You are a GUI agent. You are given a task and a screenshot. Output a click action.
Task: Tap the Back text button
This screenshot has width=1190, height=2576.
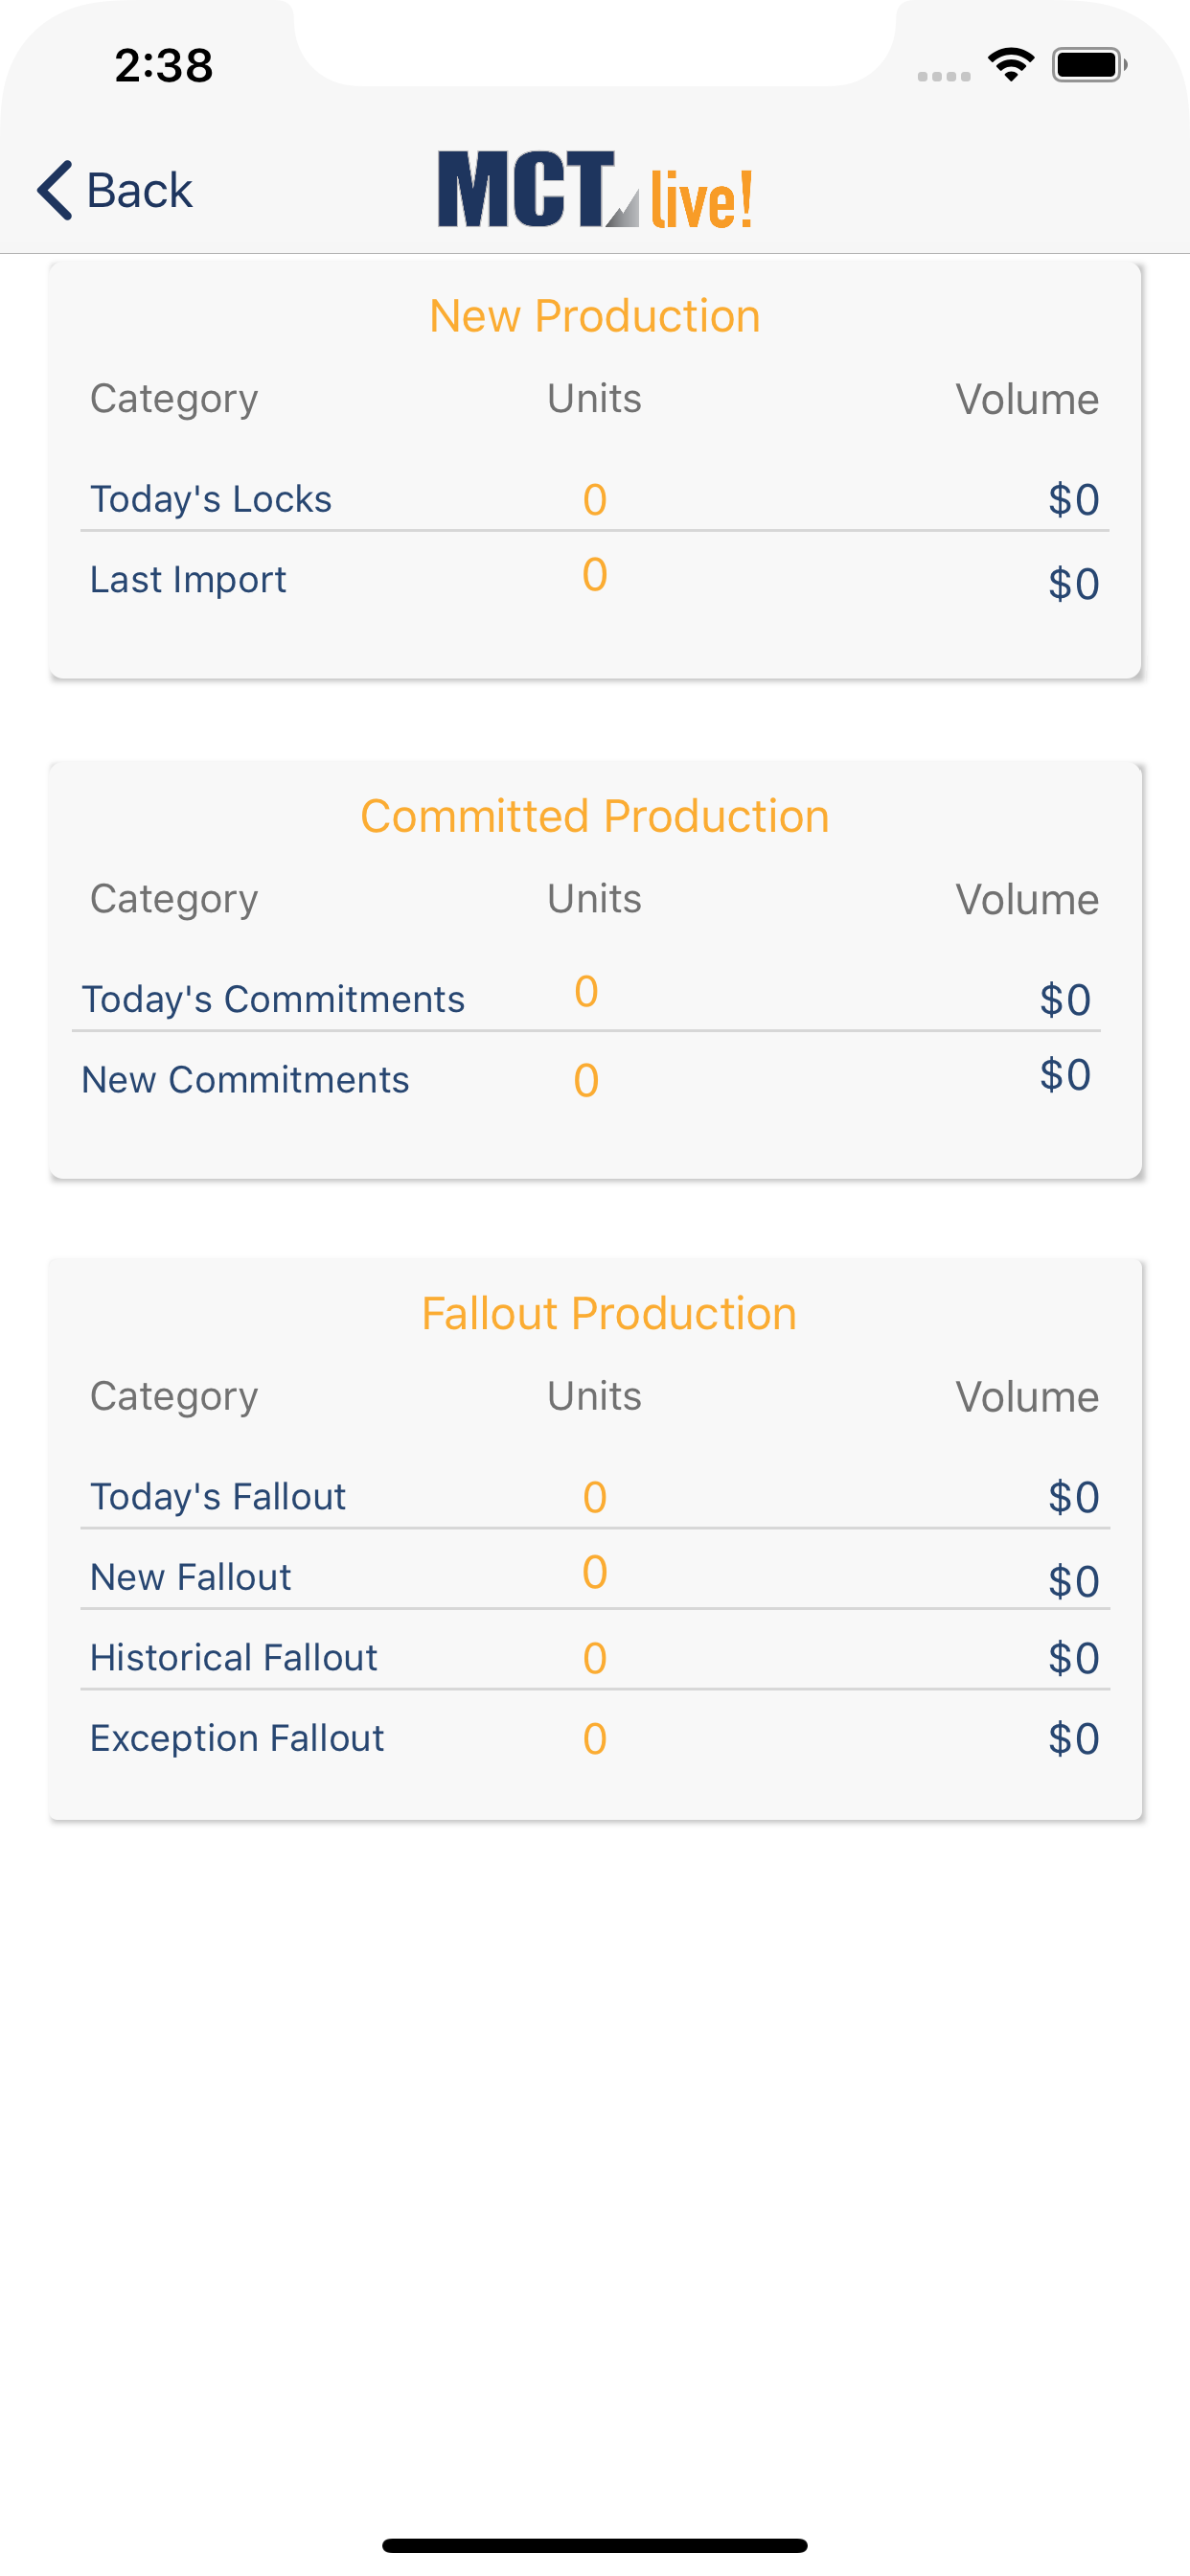139,190
